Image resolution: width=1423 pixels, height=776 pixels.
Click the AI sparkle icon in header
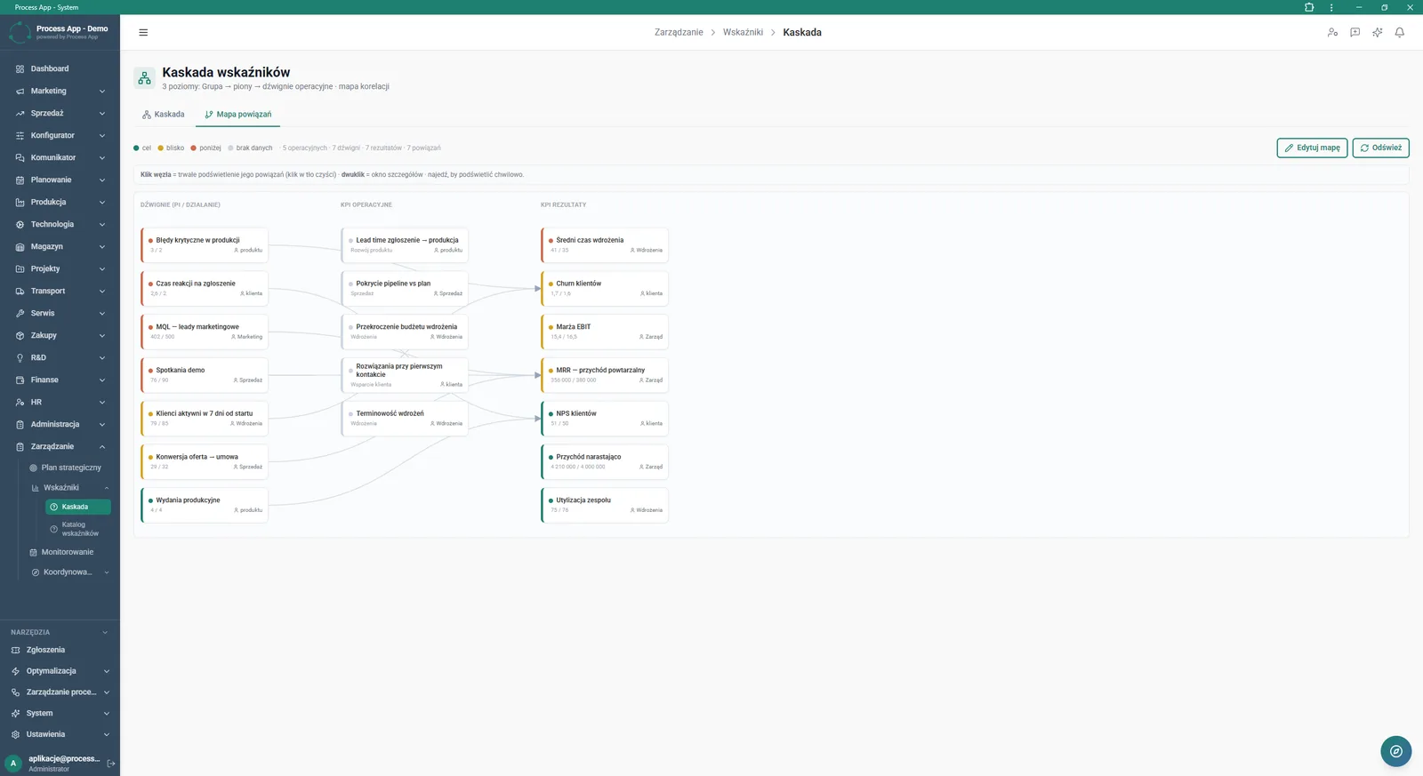tap(1377, 33)
